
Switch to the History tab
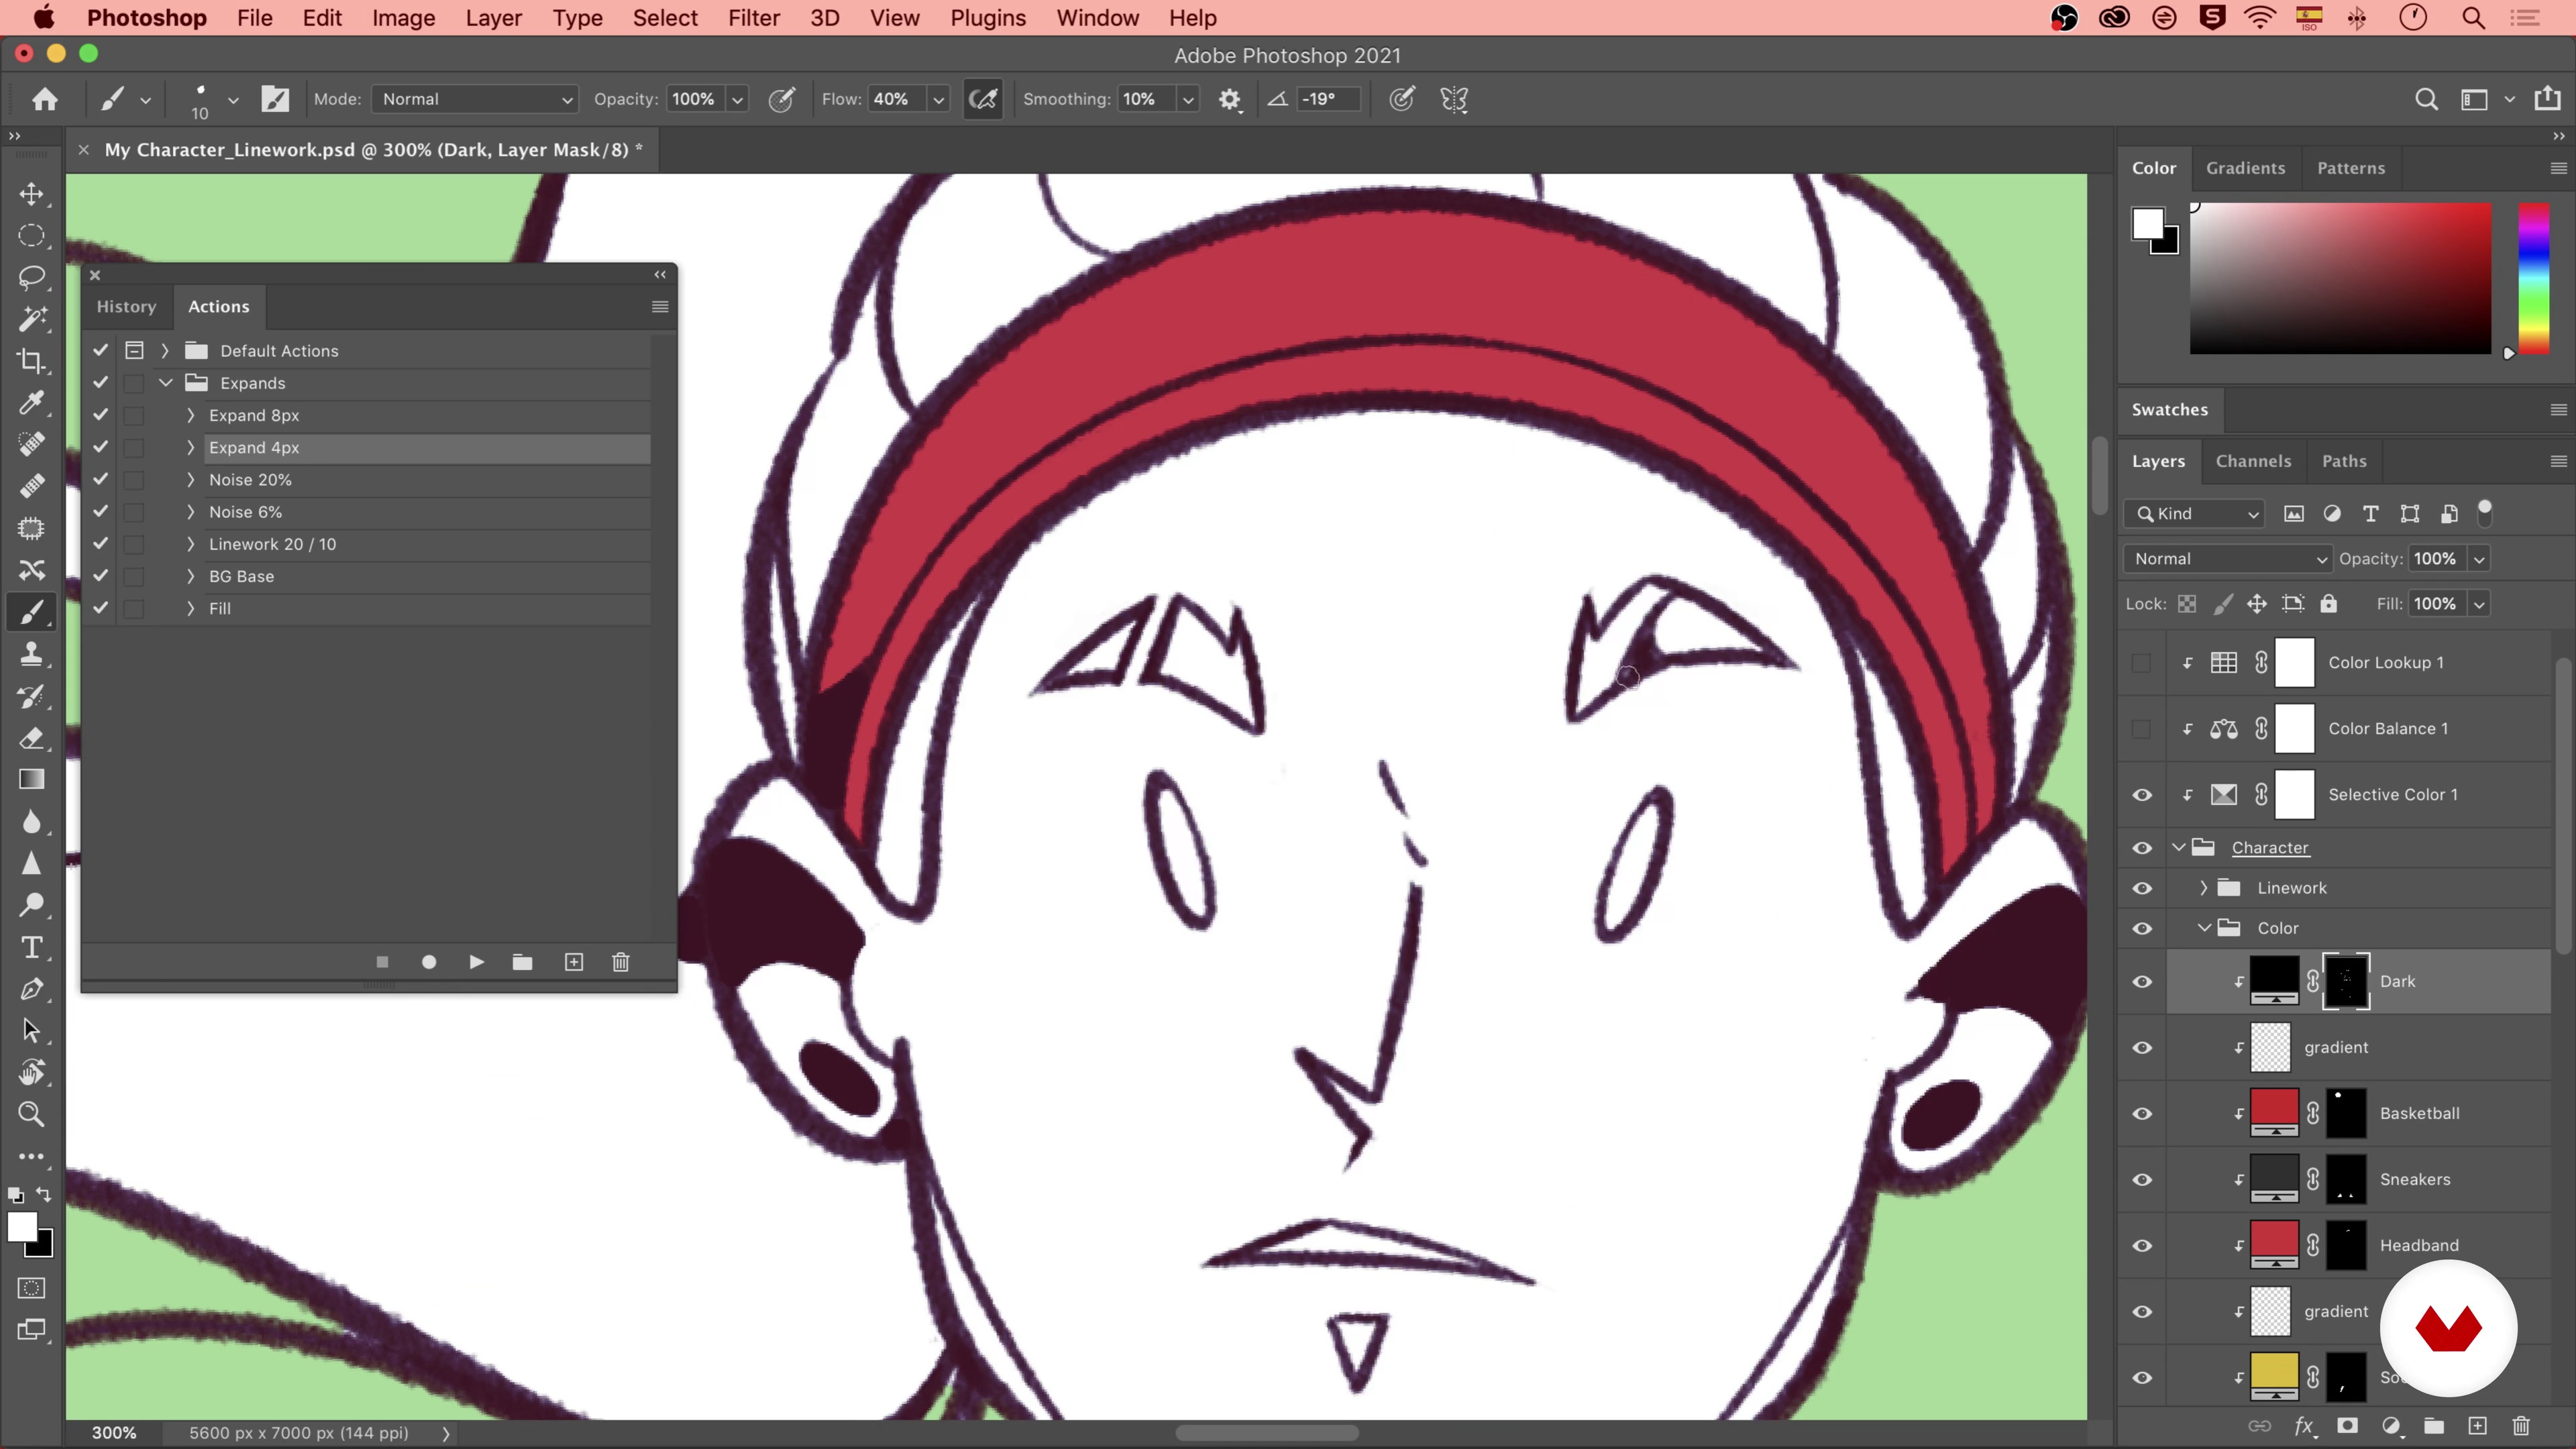tap(126, 307)
